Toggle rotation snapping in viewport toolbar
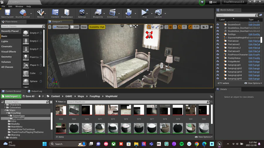The height and width of the screenshot is (148, 264). click(x=180, y=27)
